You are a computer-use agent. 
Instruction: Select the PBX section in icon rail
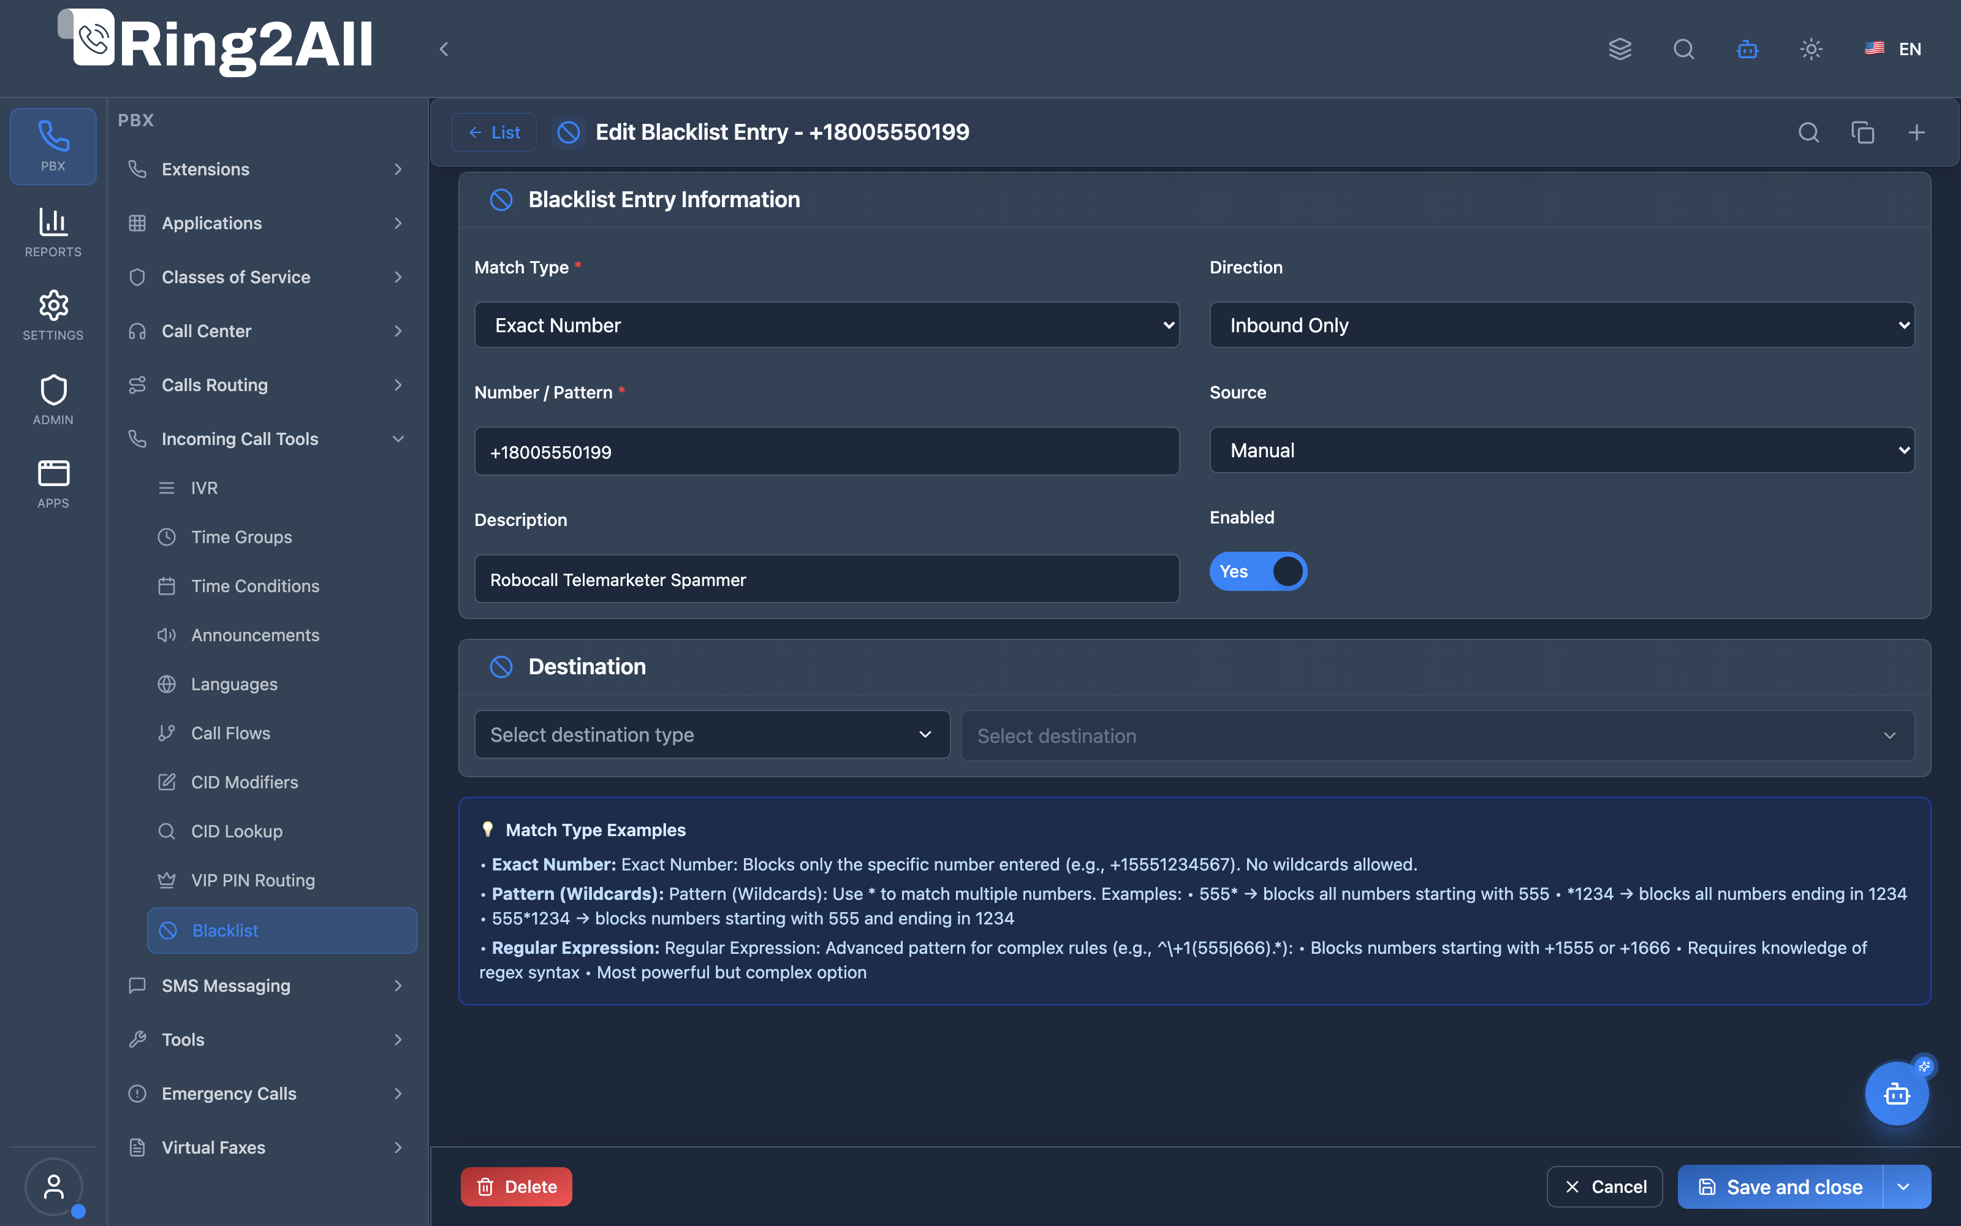[x=53, y=146]
